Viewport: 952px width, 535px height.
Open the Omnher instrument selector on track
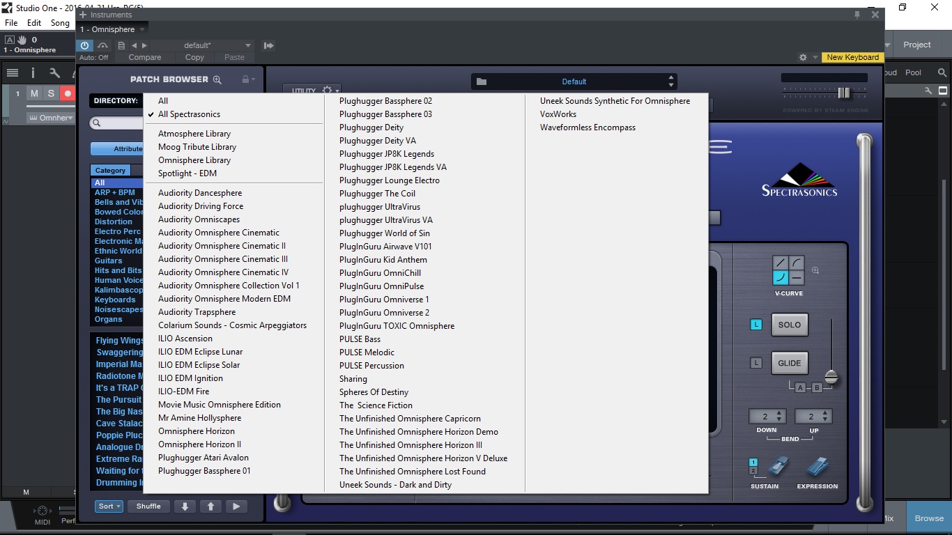(51, 118)
